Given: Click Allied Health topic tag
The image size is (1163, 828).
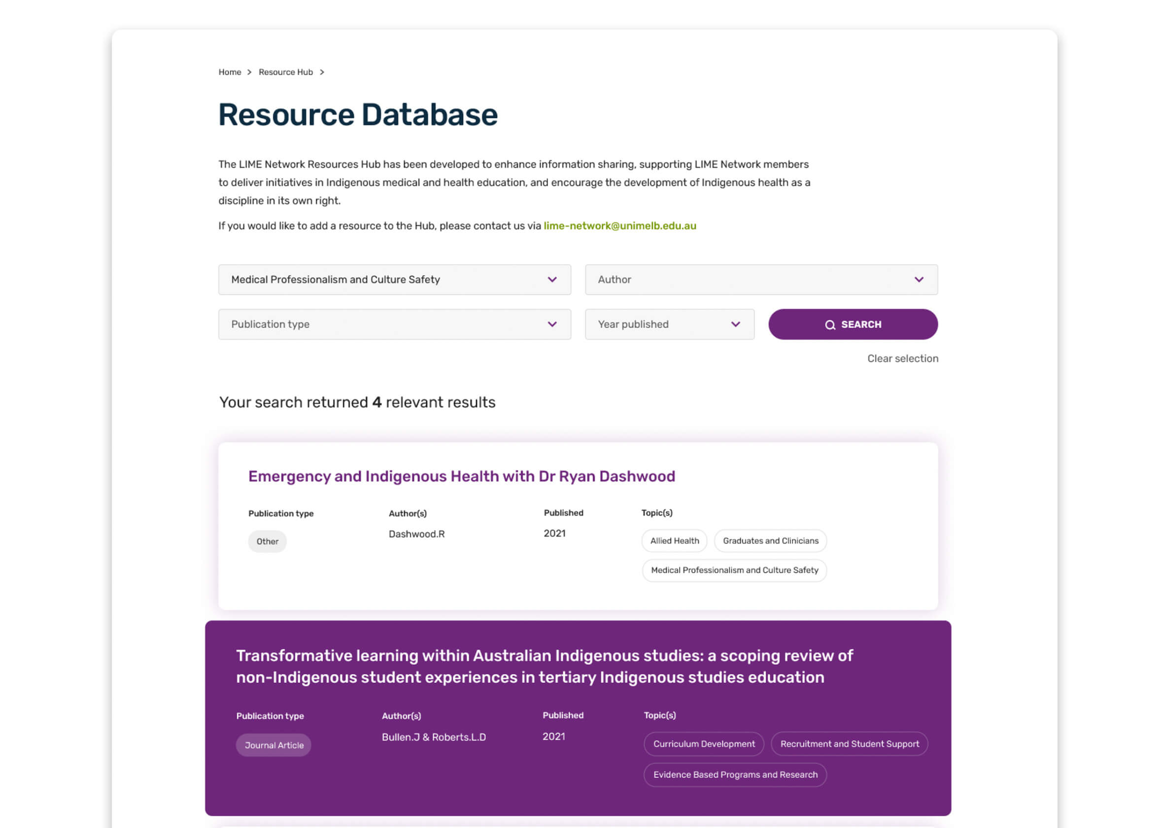Looking at the screenshot, I should [x=675, y=540].
